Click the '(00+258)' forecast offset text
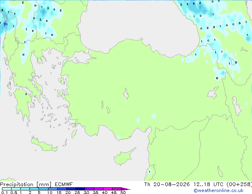This screenshot has width=252, height=194. point(239,184)
